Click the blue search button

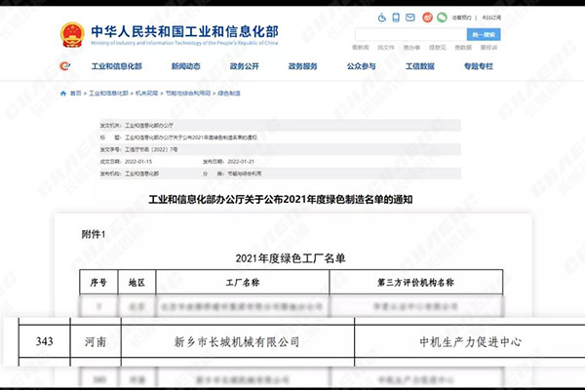point(484,34)
